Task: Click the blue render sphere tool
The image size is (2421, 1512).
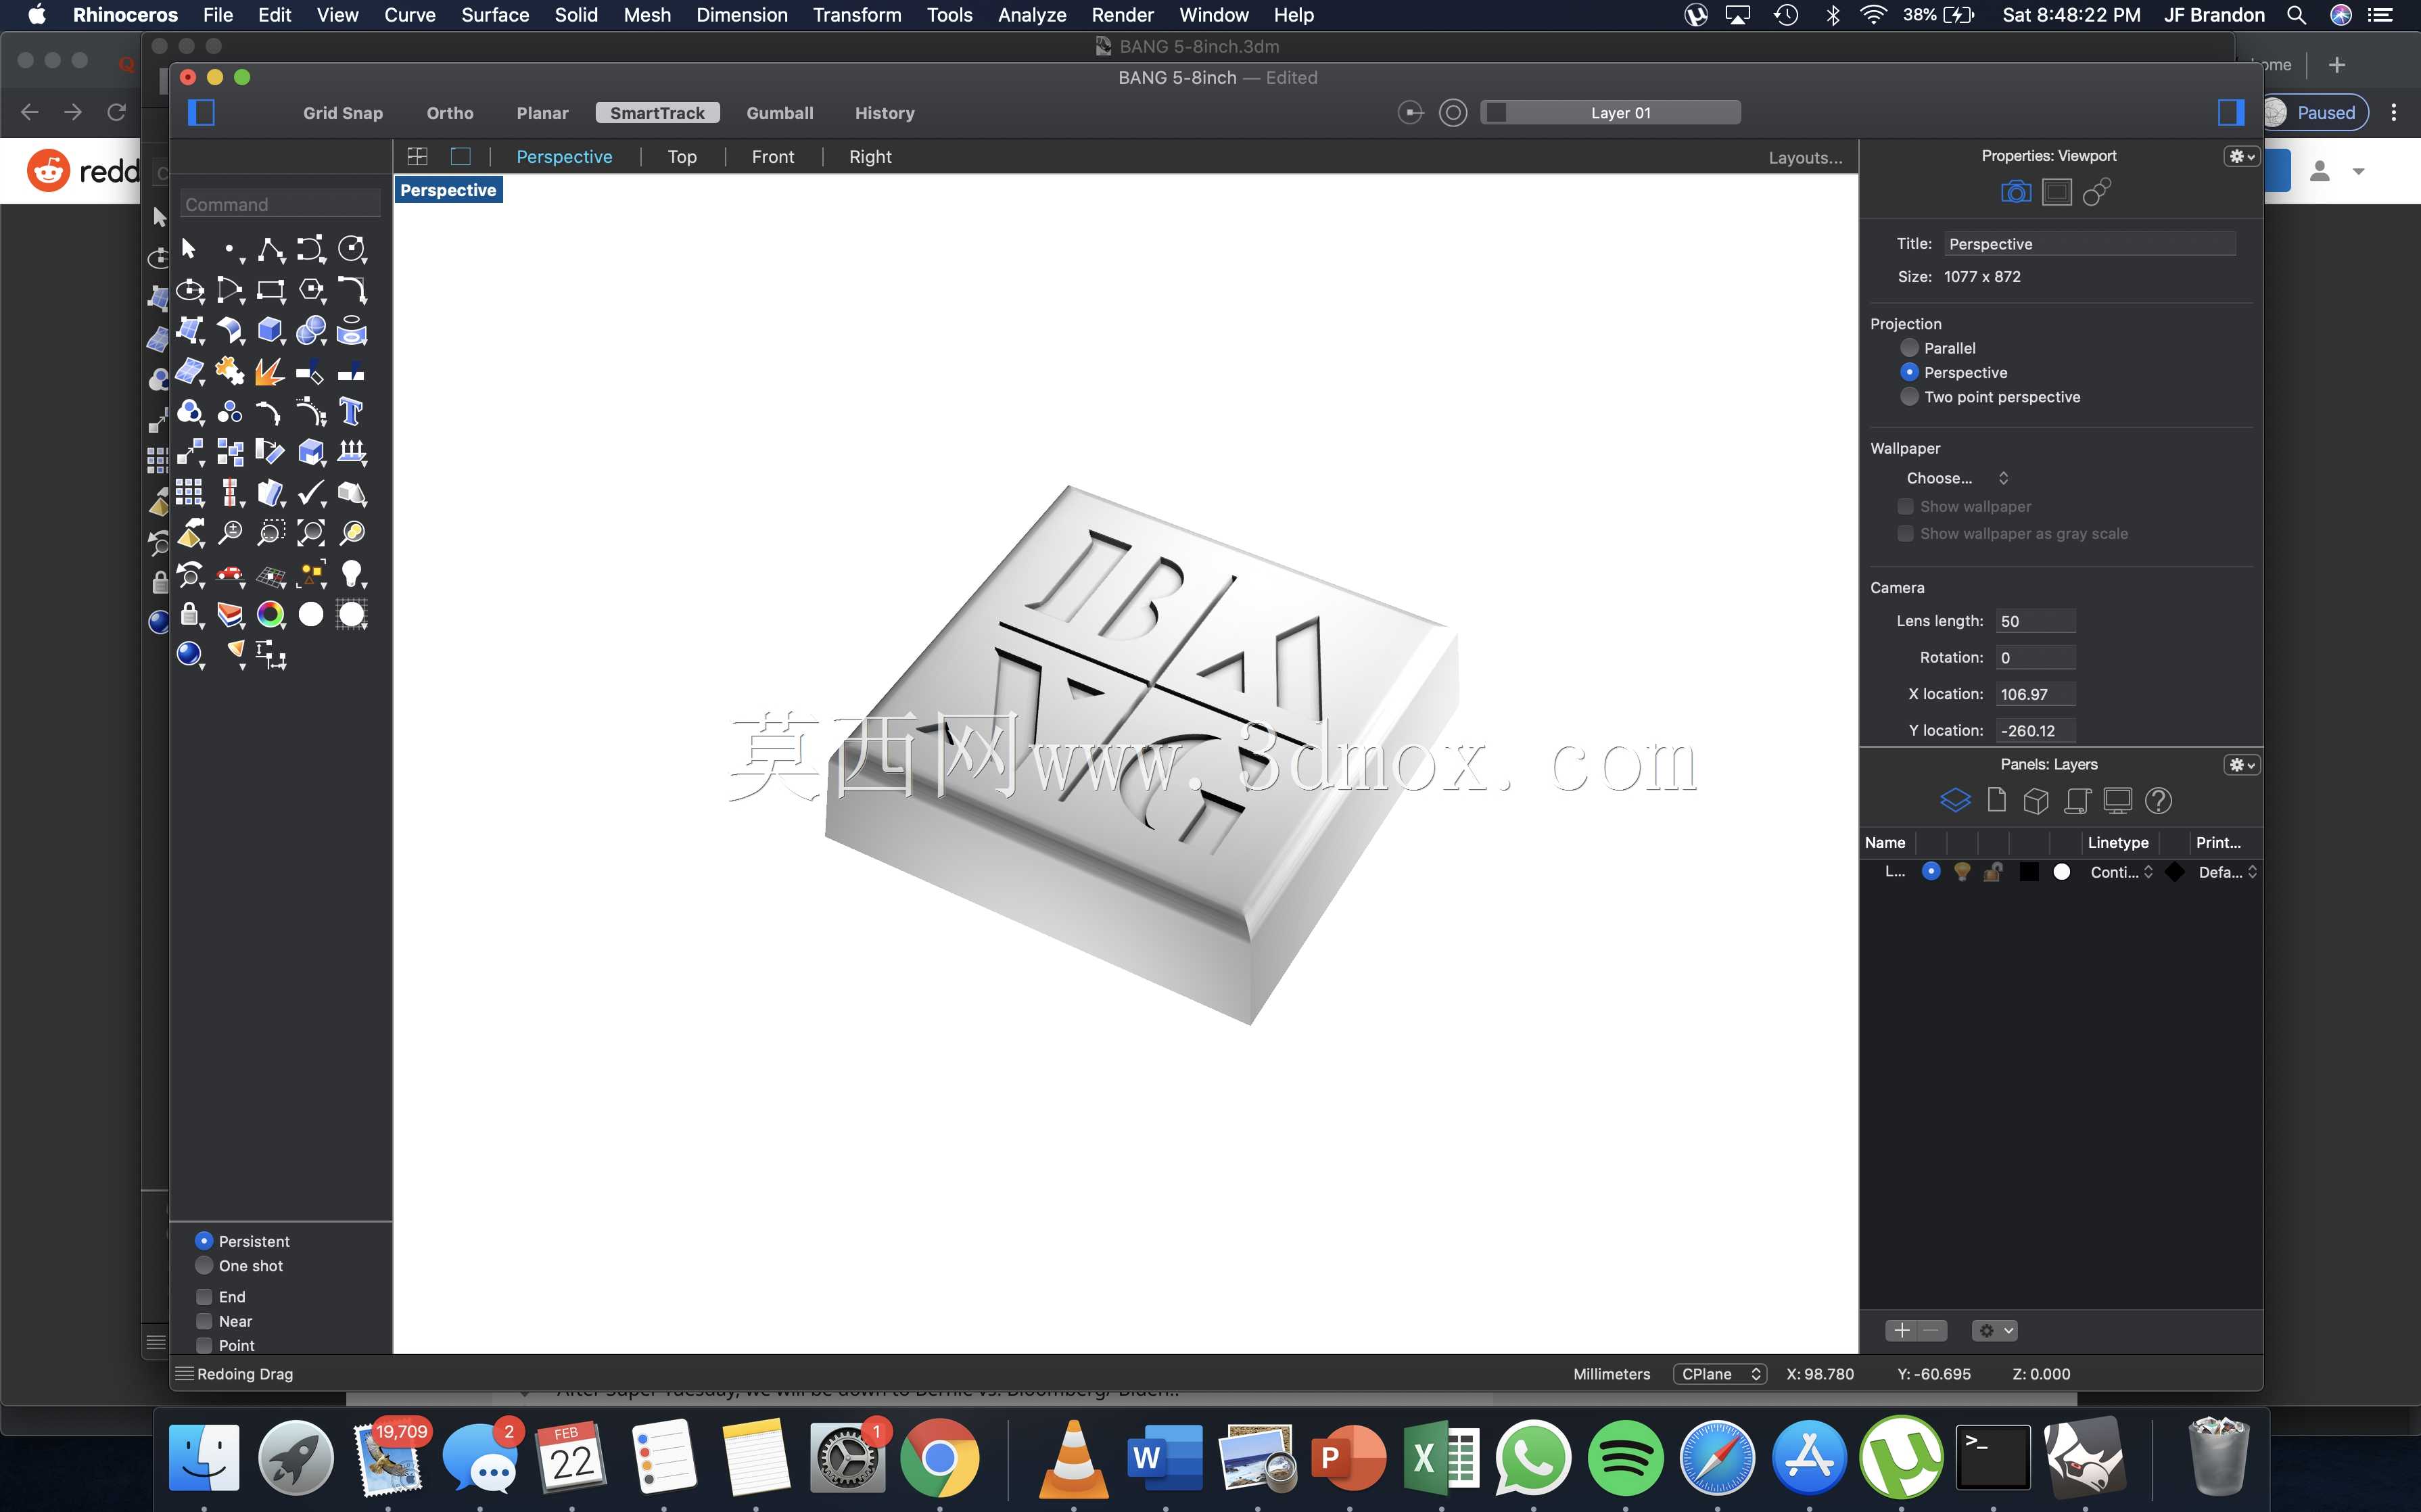Action: point(189,654)
